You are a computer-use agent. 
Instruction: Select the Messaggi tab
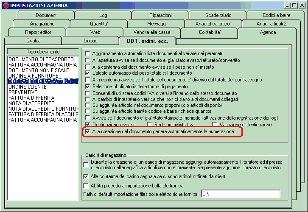point(157,24)
